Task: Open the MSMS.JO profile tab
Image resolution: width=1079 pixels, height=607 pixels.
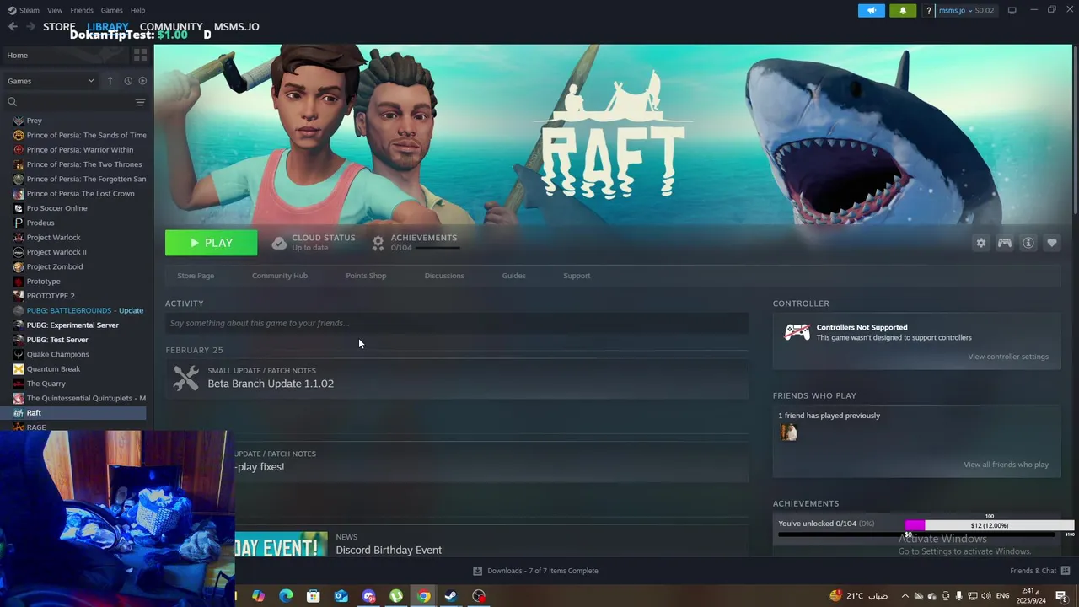Action: coord(236,27)
